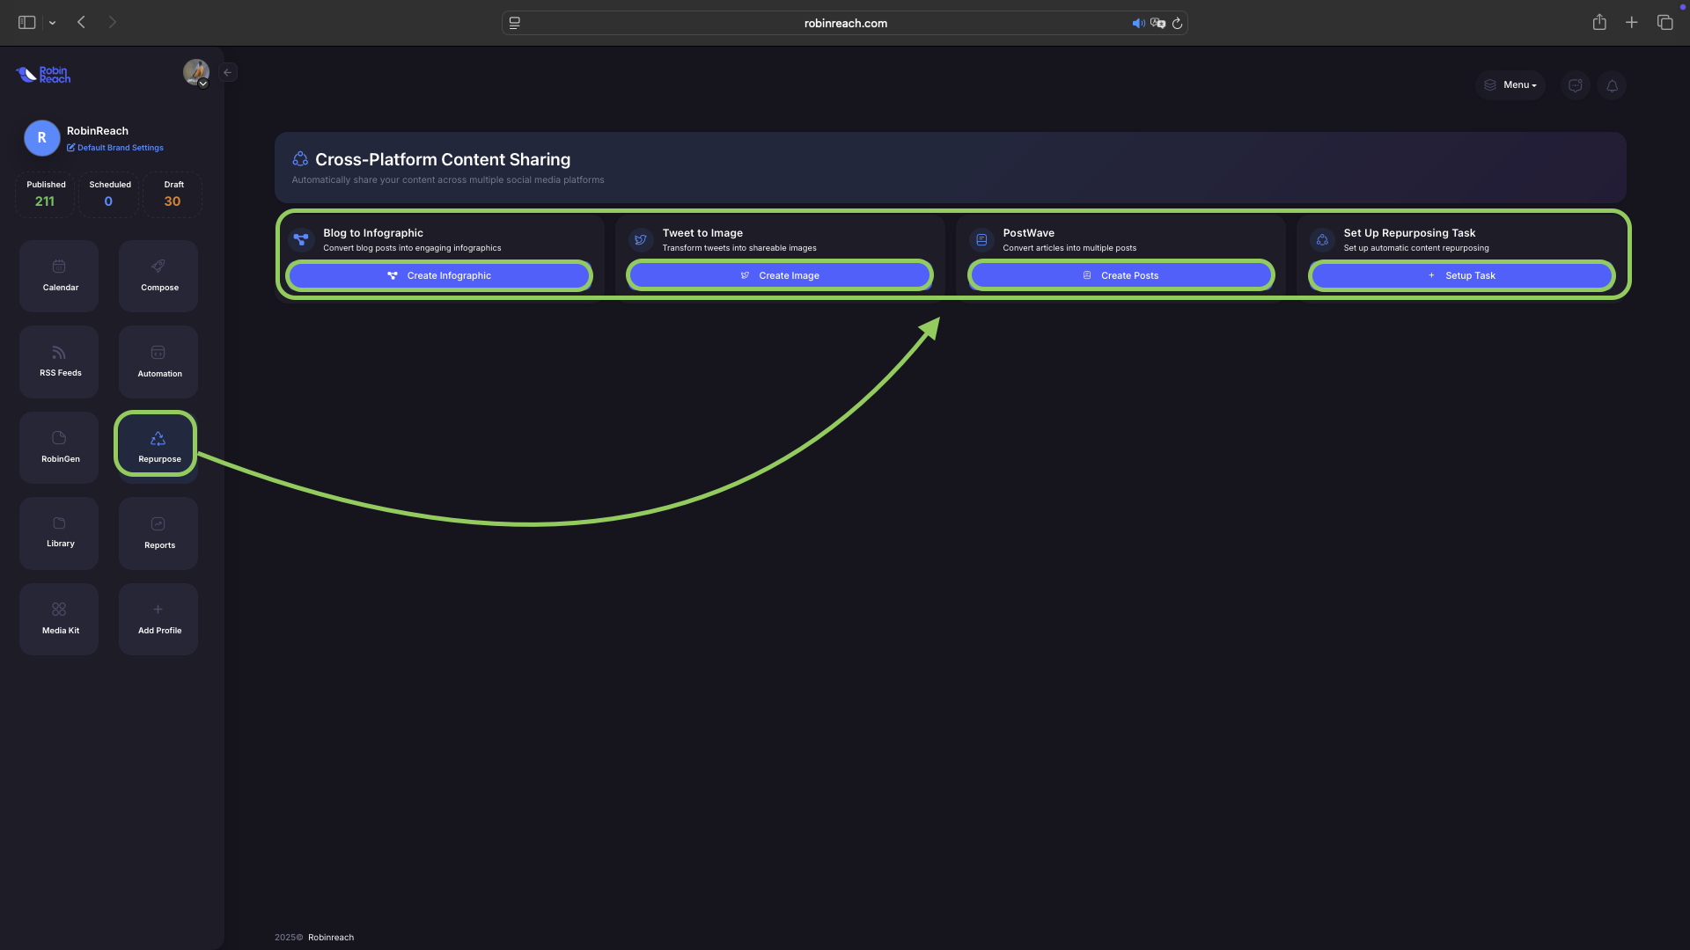Click the Setup Task button

tap(1461, 275)
